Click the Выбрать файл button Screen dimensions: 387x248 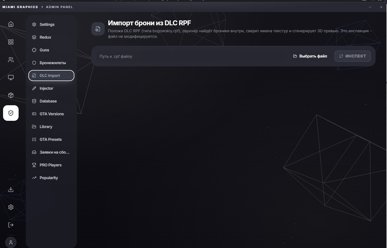[310, 56]
